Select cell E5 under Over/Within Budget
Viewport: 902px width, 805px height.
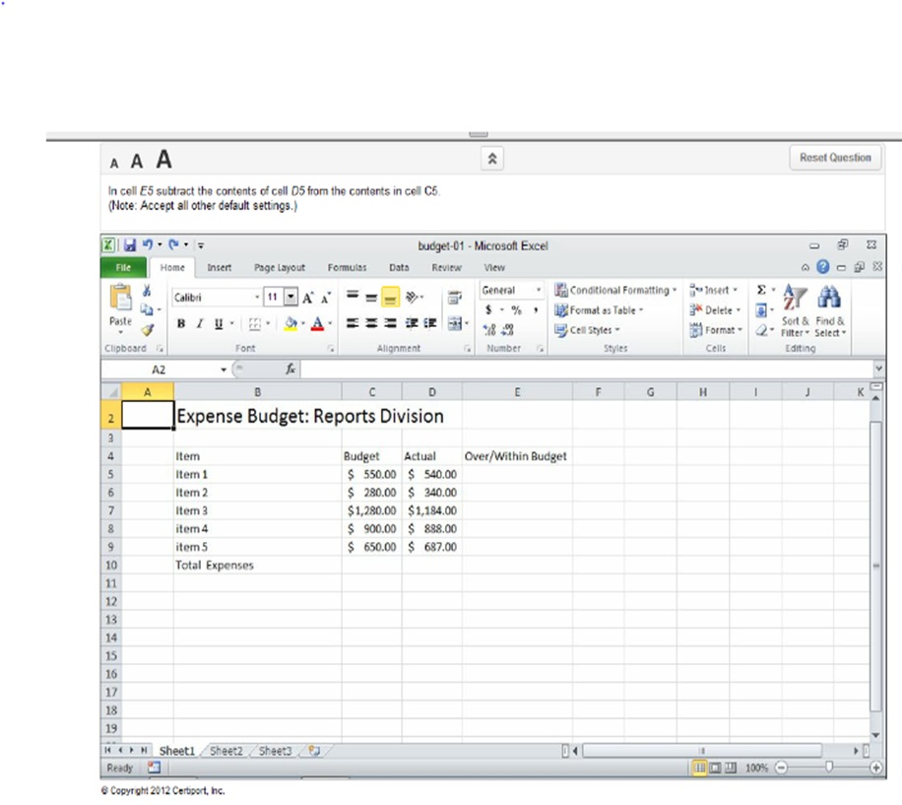(516, 474)
